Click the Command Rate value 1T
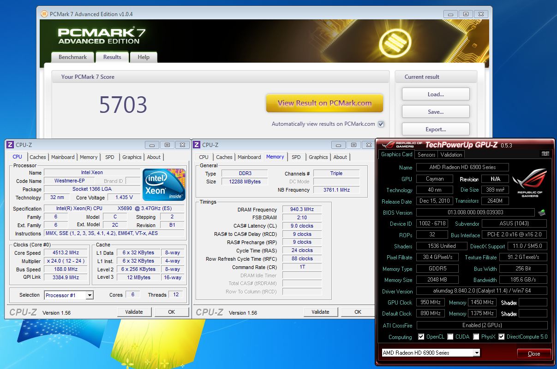 click(302, 267)
